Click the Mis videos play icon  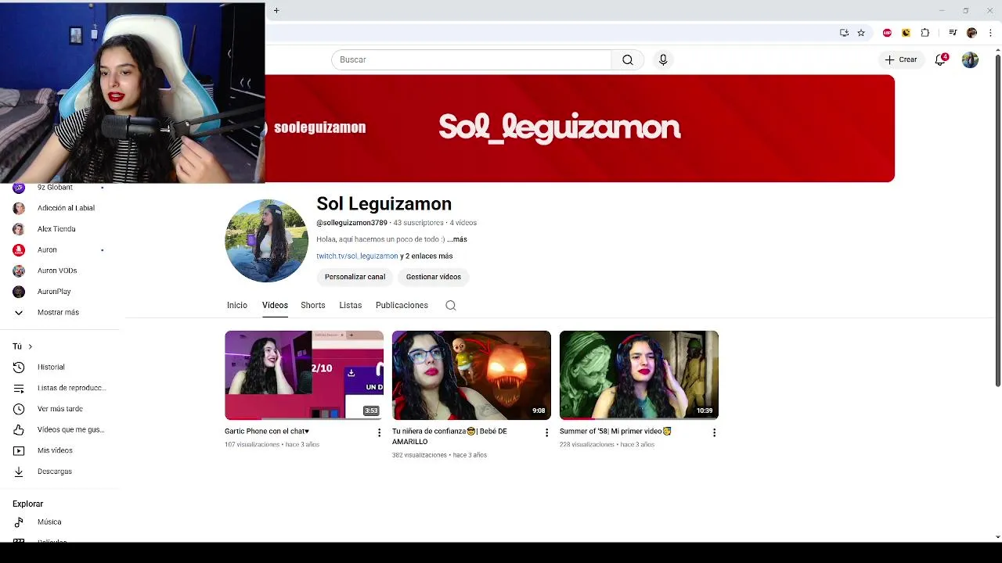click(x=19, y=450)
